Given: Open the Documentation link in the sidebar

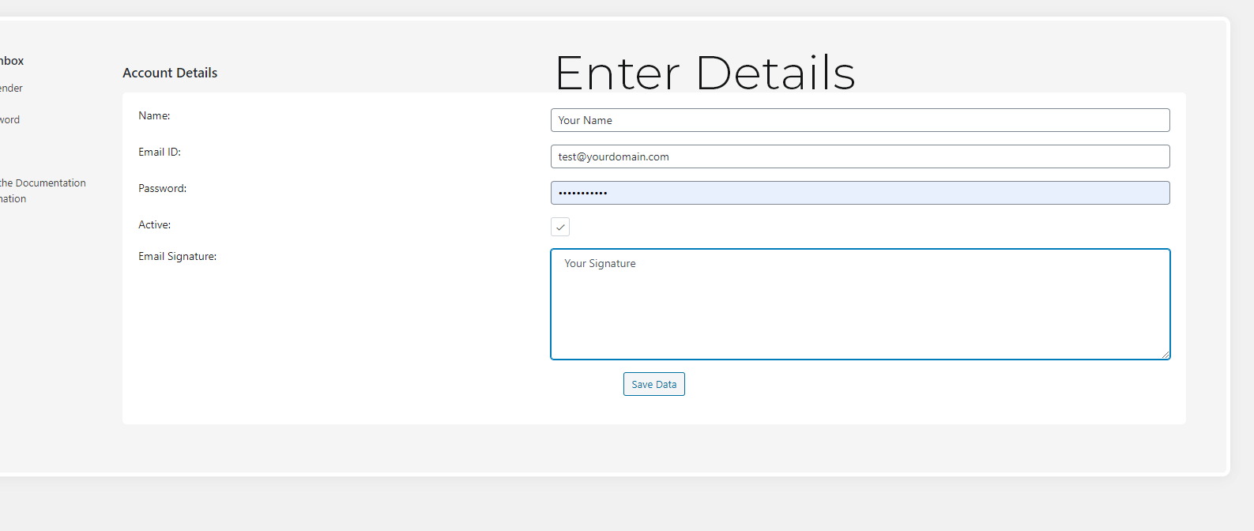Looking at the screenshot, I should tap(43, 183).
